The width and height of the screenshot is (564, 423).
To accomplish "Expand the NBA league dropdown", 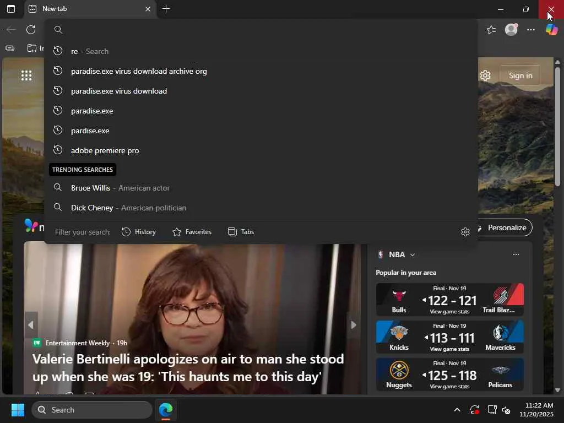I will [413, 254].
